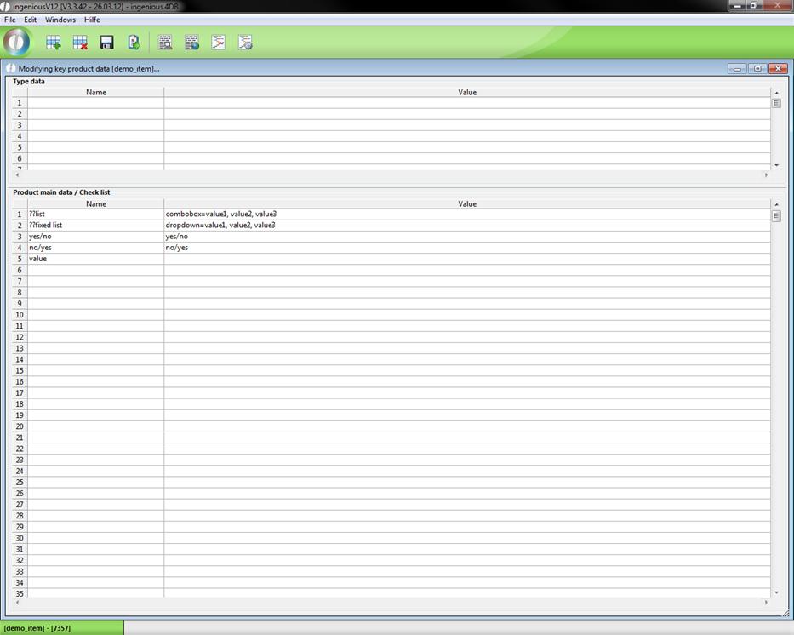Open the Edit menu
This screenshot has height=635, width=794.
point(31,20)
